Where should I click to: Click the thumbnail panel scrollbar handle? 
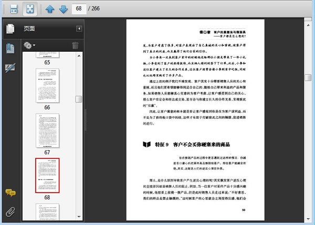pyautogui.click(x=79, y=99)
